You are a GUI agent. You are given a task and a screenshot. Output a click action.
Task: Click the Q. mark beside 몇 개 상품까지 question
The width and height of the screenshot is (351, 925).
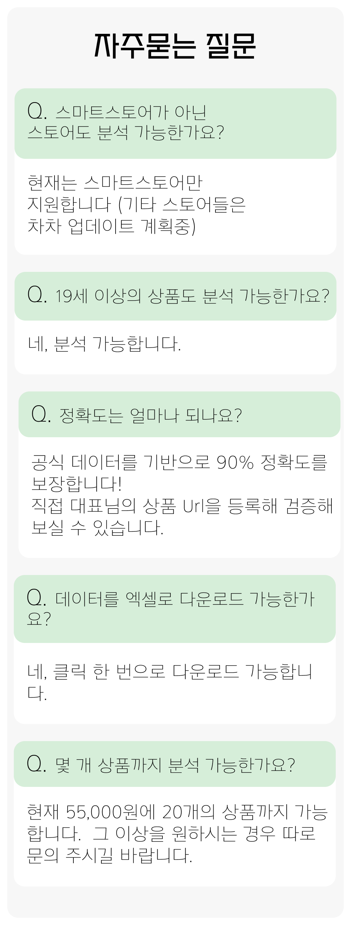[x=36, y=764]
